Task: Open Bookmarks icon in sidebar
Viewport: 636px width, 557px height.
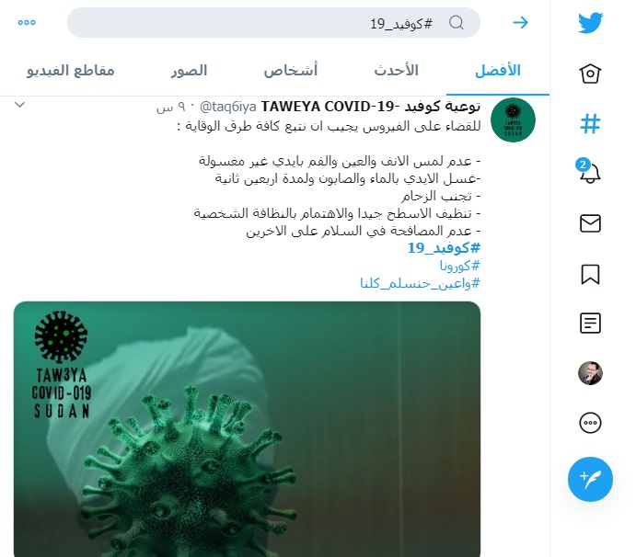Action: [x=590, y=274]
